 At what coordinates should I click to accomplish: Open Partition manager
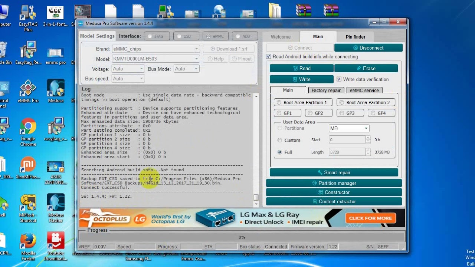(334, 183)
